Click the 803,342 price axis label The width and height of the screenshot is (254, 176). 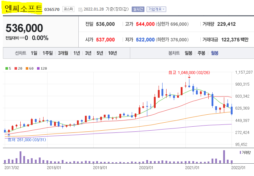(242, 96)
